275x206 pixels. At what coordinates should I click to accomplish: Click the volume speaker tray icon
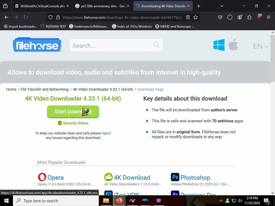240,201
